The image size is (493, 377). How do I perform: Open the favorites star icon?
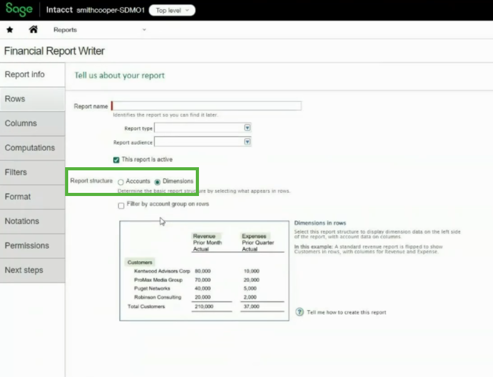click(x=10, y=29)
